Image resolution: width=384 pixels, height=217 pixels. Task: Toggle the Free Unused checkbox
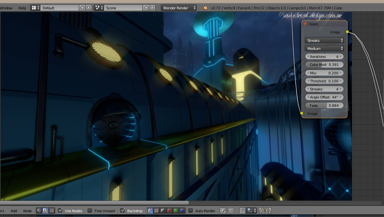(90, 211)
